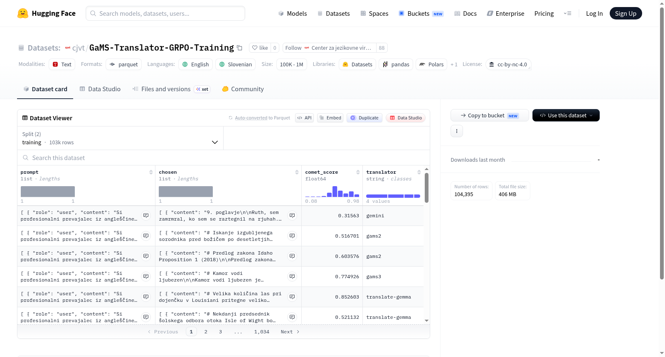
Task: Open prompt cell viewer for 0.603576 row
Action: click(146, 256)
